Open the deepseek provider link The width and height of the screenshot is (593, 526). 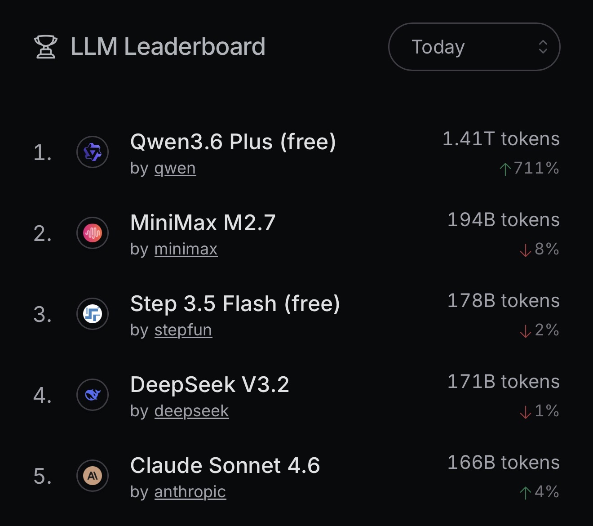191,411
